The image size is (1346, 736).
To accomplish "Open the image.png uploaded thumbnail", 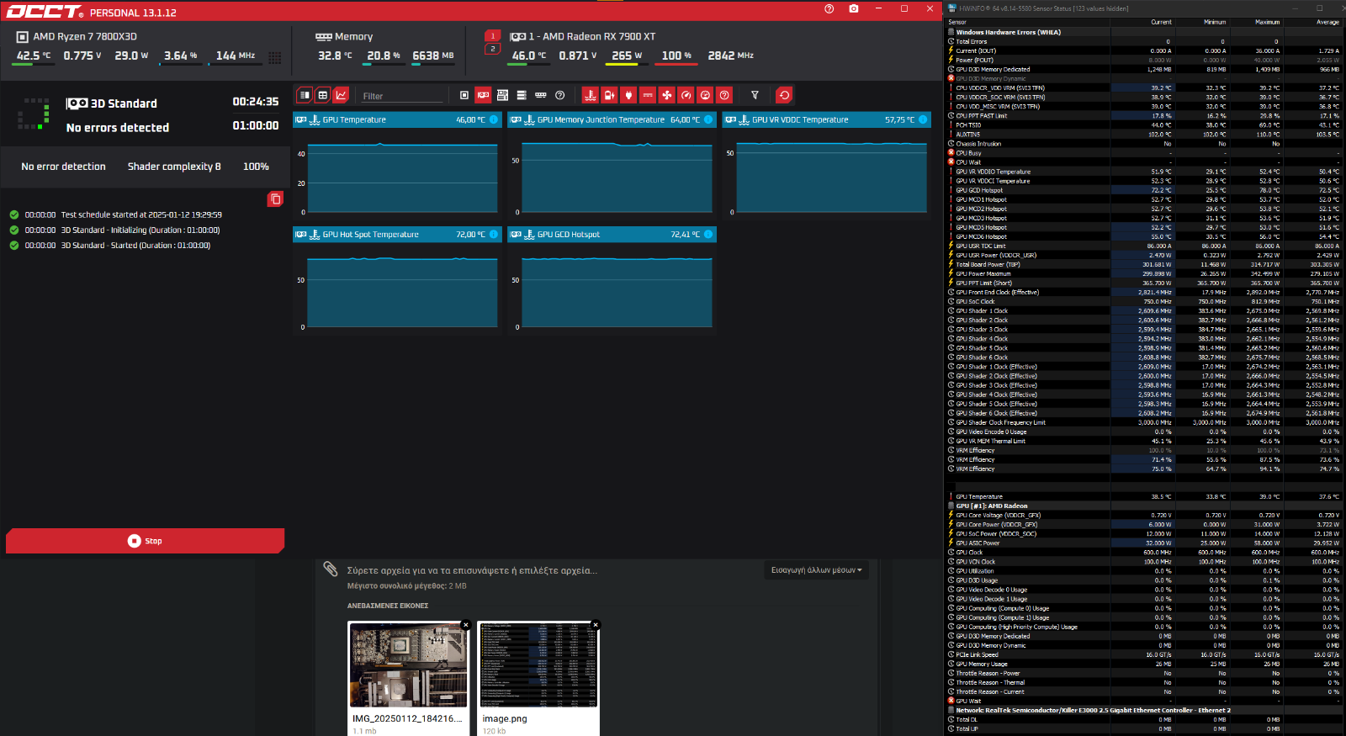I will point(538,665).
